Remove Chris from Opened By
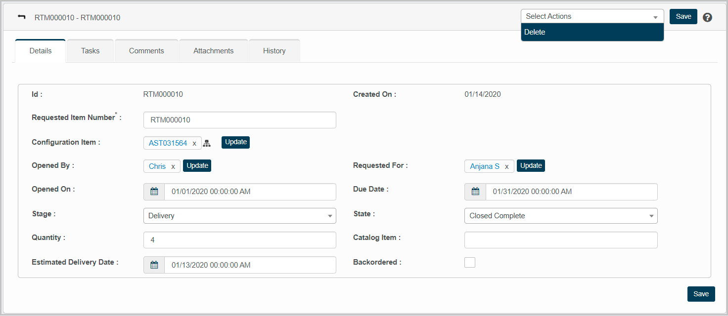The width and height of the screenshot is (728, 316). [x=173, y=166]
